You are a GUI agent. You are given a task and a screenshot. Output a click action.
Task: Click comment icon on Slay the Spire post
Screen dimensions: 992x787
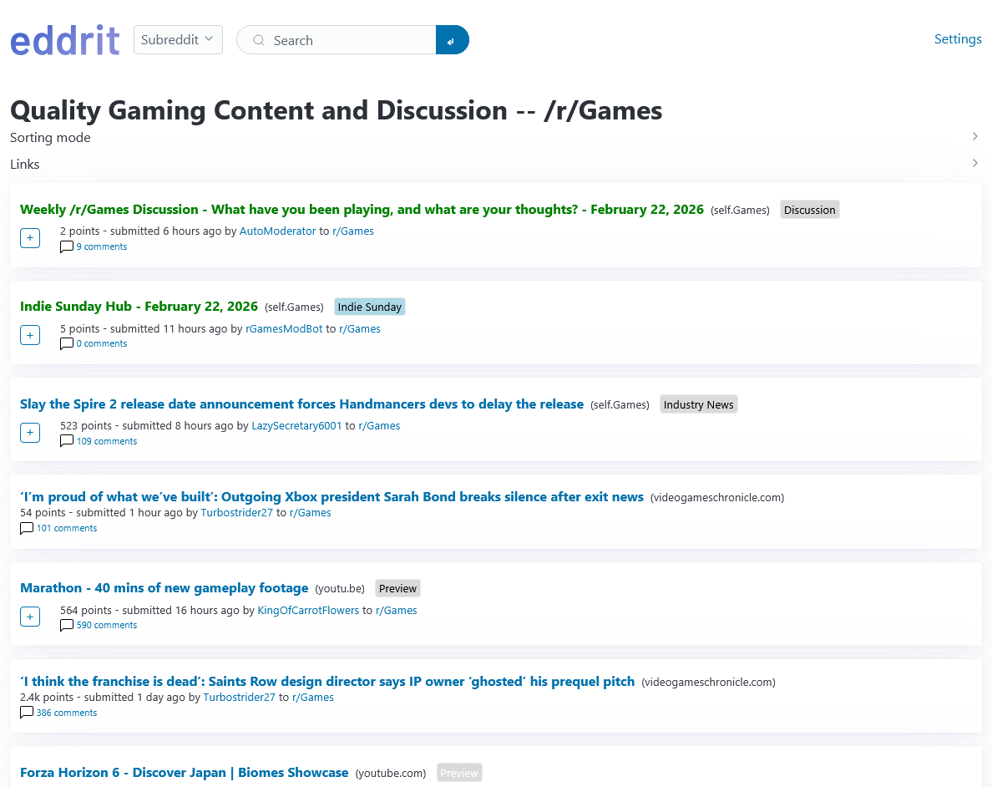tap(67, 441)
